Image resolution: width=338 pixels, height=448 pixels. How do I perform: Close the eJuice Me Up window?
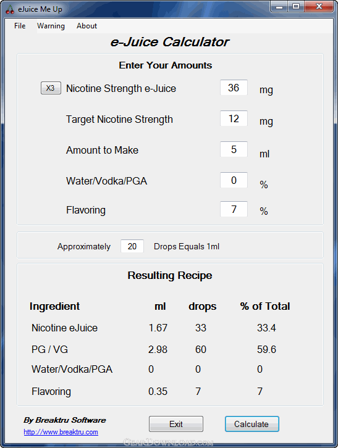(319, 7)
